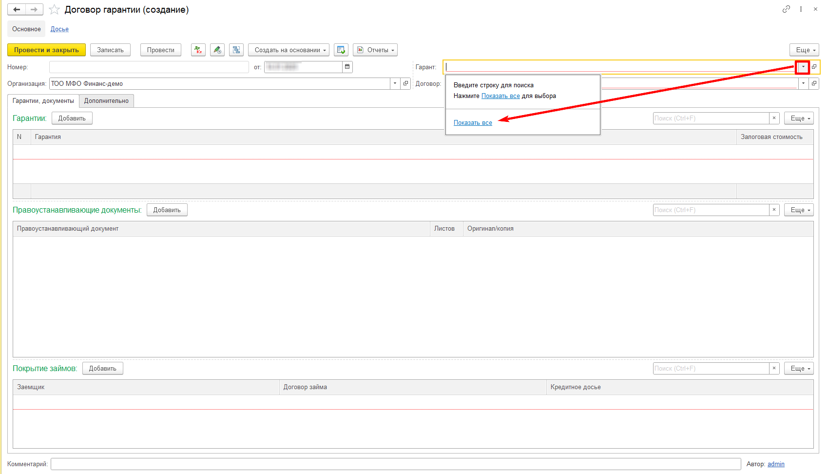Click the Комментарий input field
Image resolution: width=828 pixels, height=474 pixels.
point(396,464)
